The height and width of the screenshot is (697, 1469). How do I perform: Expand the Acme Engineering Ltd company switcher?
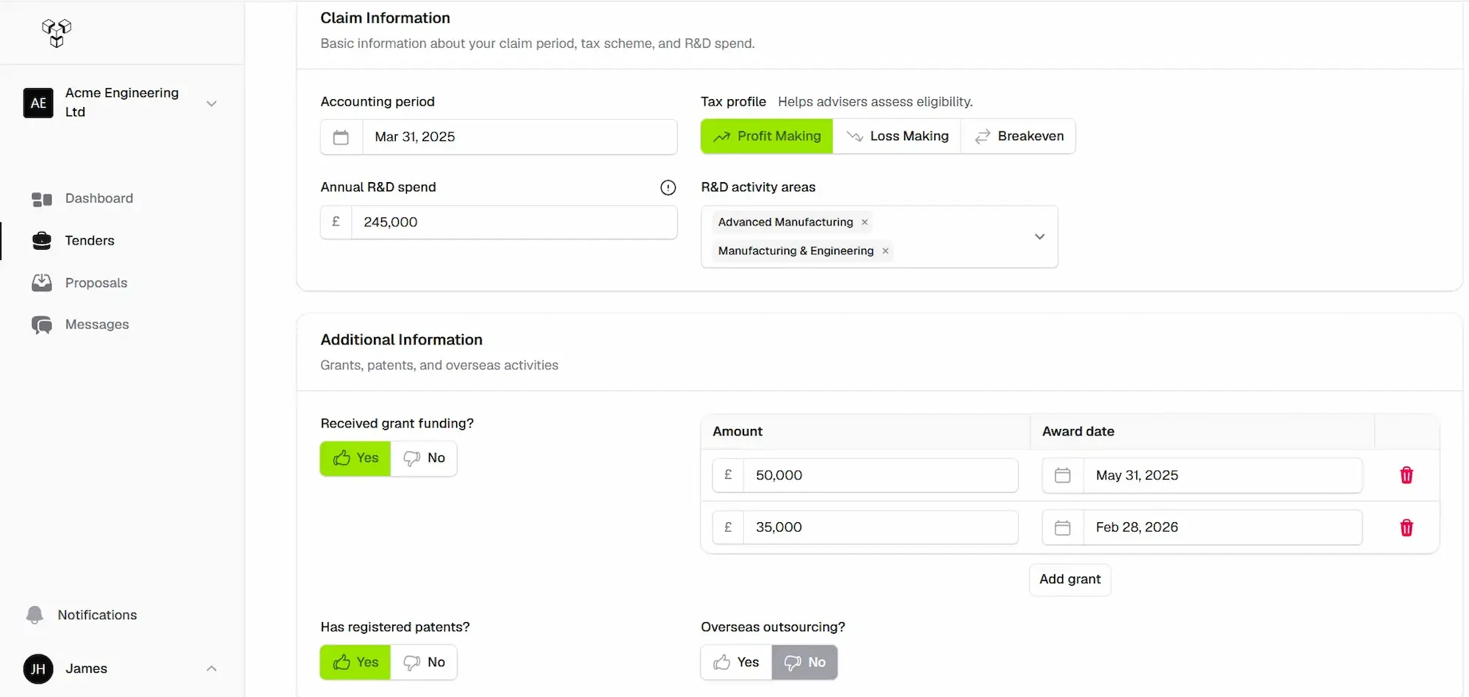click(x=212, y=104)
